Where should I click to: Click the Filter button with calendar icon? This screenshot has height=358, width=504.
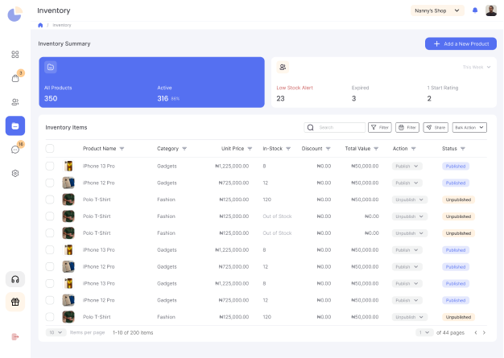coord(407,127)
